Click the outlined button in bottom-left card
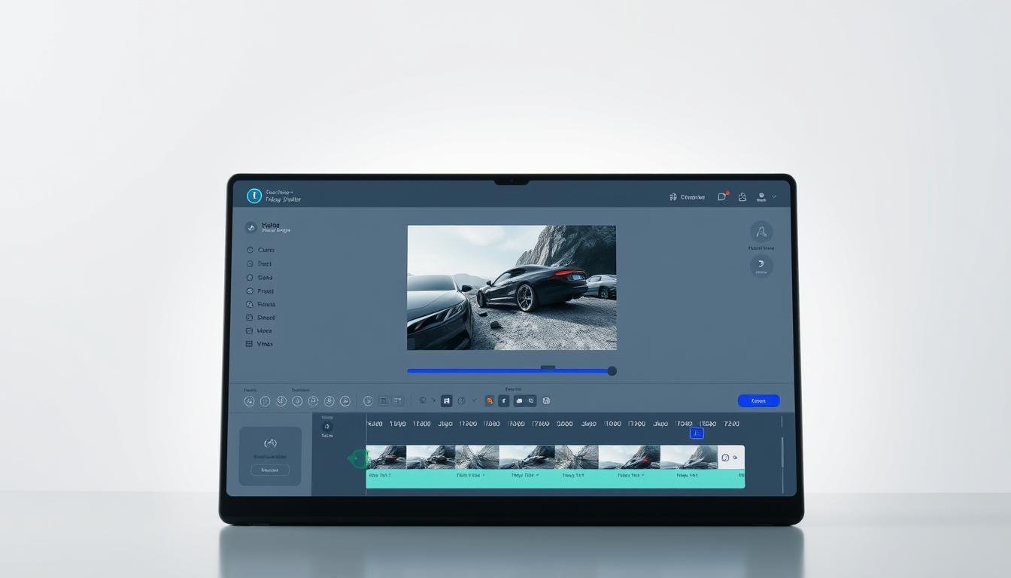 (269, 470)
